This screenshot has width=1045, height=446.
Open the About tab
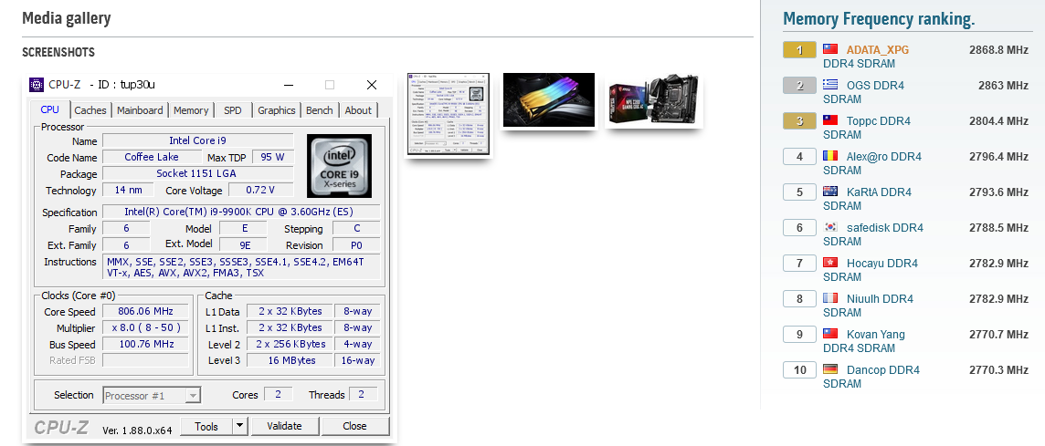point(358,110)
